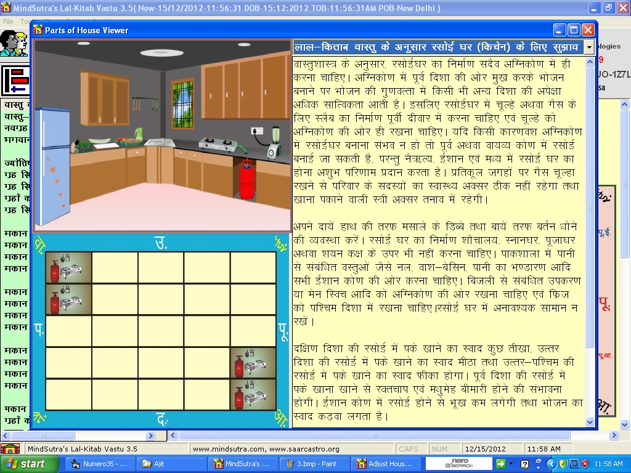Click the system tray clock

[x=608, y=464]
